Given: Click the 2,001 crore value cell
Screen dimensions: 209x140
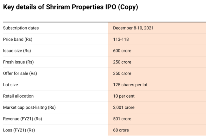Looking at the screenshot, I should point(124,107).
